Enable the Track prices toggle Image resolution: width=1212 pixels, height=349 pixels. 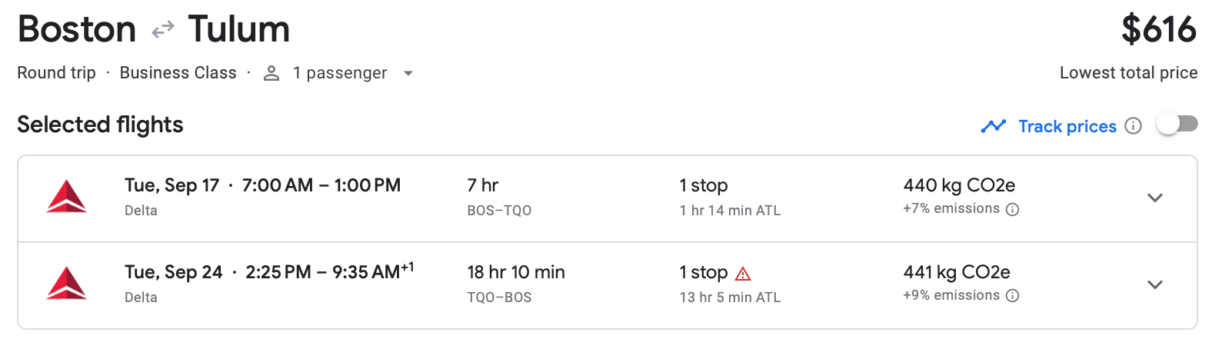pyautogui.click(x=1177, y=125)
